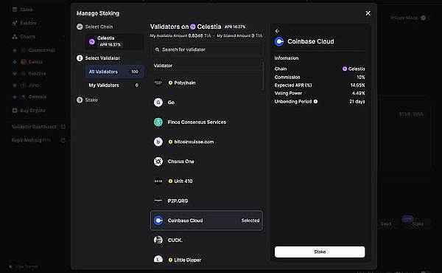Select the P2P.ORG validator row
This screenshot has width=442, height=273.
tap(206, 201)
